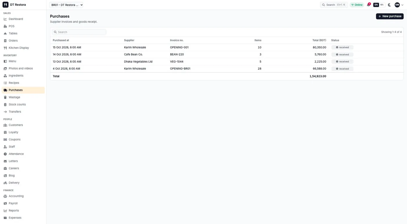This screenshot has width=407, height=224.
Task: Click the Attendance clock icon
Action: pos(5,154)
